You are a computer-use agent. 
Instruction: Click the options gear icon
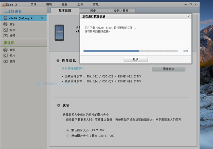59,105
